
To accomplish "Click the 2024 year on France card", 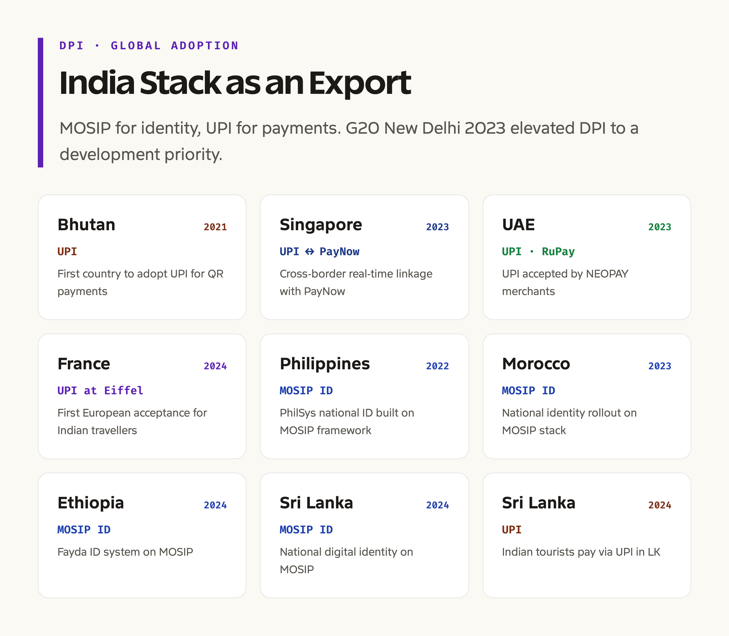I will pos(215,366).
